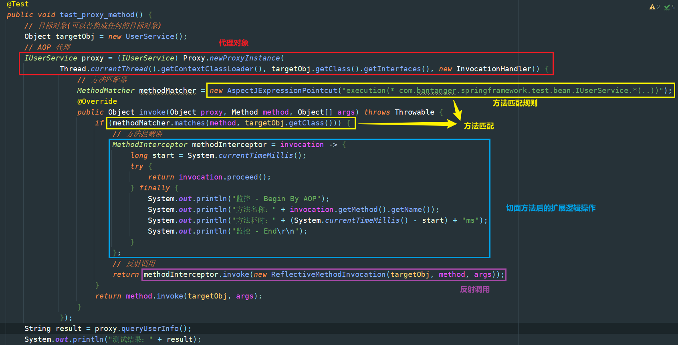Image resolution: width=678 pixels, height=345 pixels.
Task: Click the proceed call on invocation
Action: [242, 177]
